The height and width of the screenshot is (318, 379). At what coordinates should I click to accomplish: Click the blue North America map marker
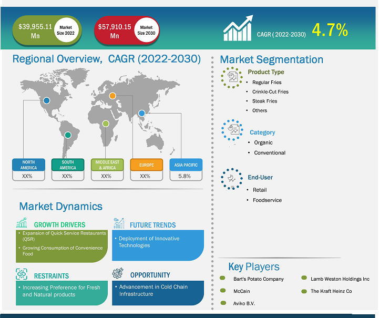click(x=47, y=101)
